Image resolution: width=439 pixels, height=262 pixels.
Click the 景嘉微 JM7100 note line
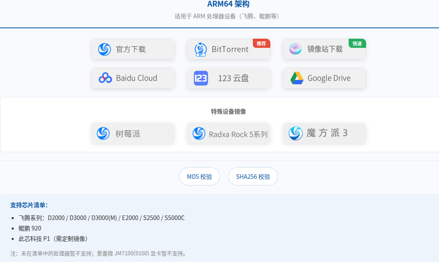98,254
